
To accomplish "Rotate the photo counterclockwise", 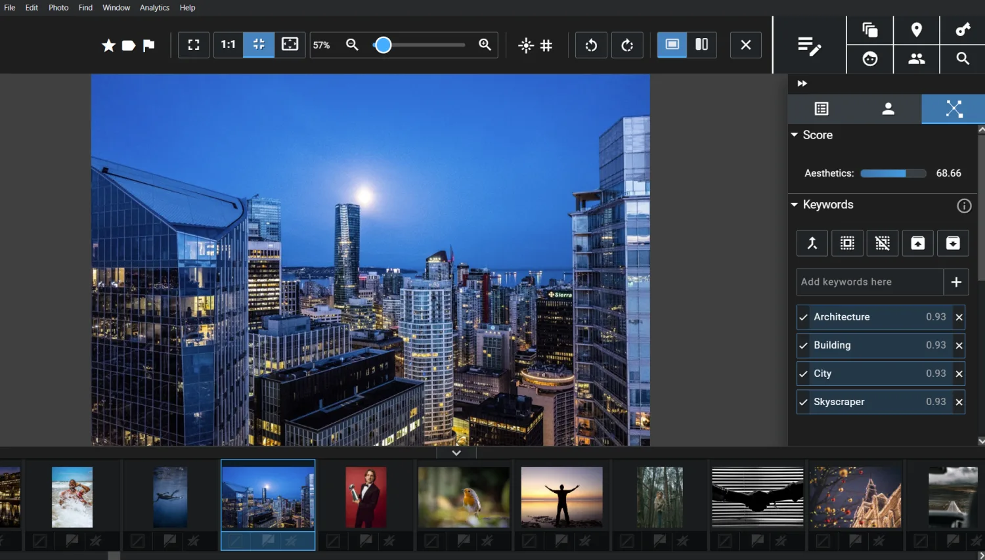I will pos(591,45).
